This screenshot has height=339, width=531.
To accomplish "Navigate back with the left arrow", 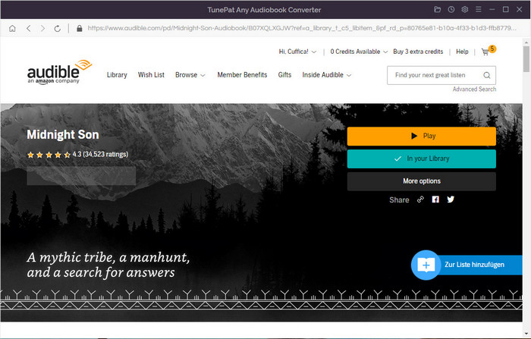I will (x=29, y=29).
